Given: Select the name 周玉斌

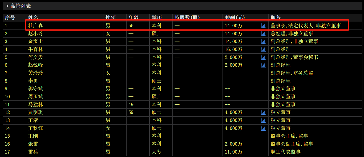Looking at the screenshot, I should (x=35, y=97).
